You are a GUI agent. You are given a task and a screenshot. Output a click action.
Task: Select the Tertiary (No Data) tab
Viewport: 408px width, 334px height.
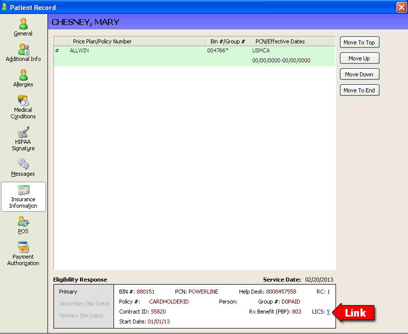point(81,316)
